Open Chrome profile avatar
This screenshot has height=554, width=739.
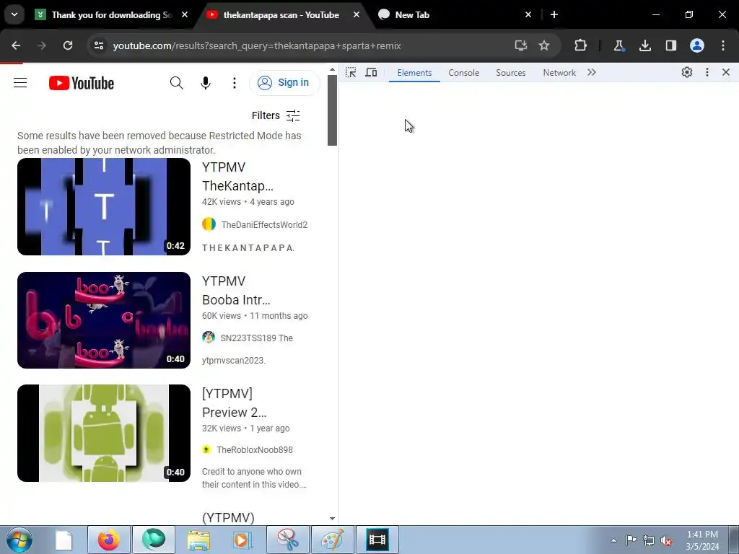pyautogui.click(x=697, y=45)
